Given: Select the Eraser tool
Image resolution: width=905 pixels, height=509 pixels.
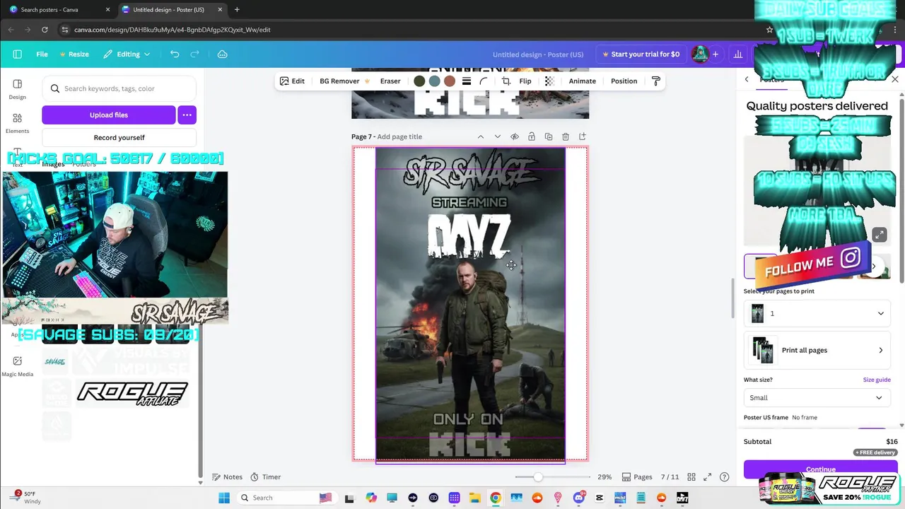Looking at the screenshot, I should point(390,81).
